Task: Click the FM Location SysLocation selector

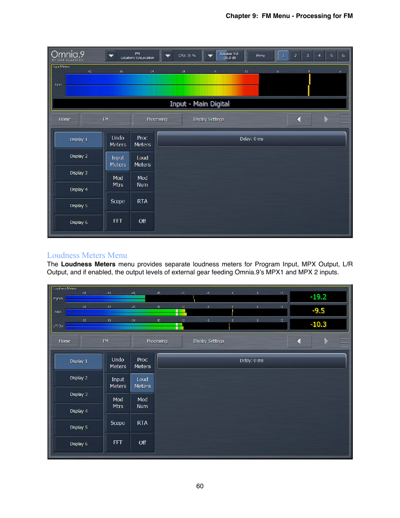Action: 138,55
